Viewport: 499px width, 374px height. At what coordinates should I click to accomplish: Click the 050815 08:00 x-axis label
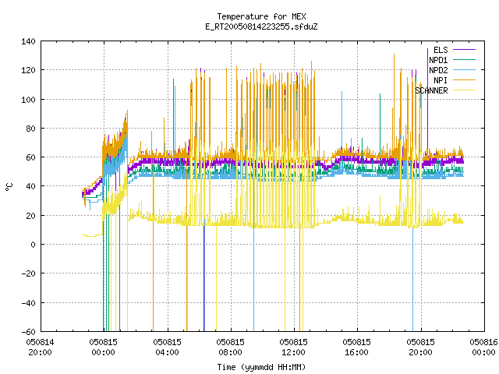point(231,348)
